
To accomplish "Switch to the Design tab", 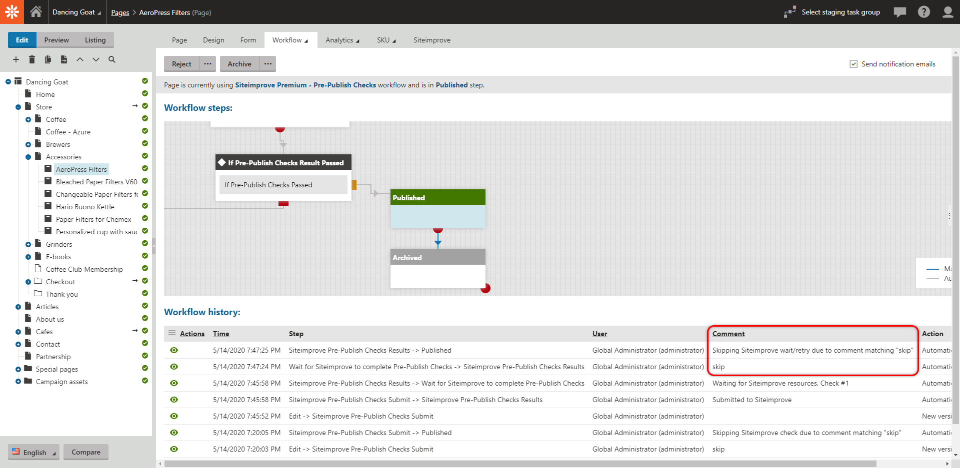I will click(x=213, y=40).
